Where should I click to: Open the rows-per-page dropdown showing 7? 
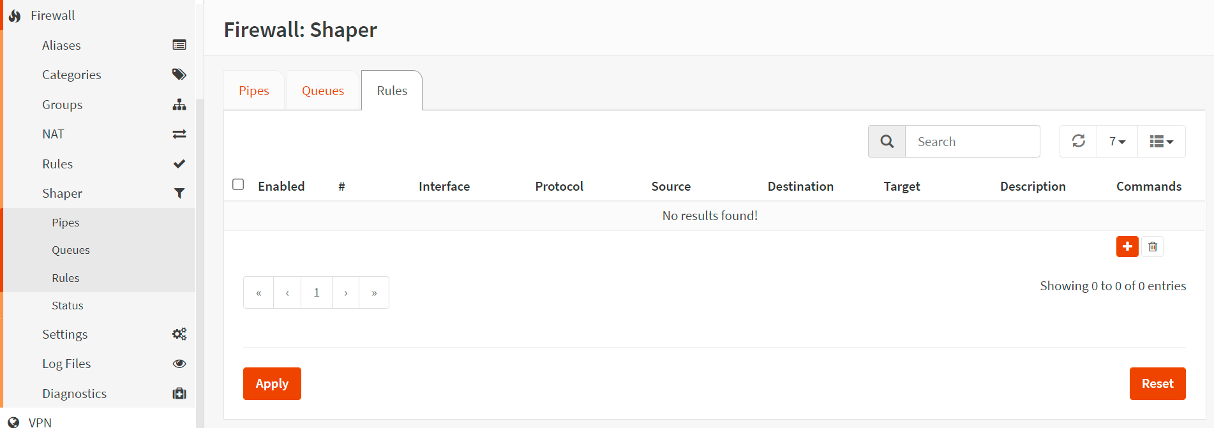tap(1116, 141)
